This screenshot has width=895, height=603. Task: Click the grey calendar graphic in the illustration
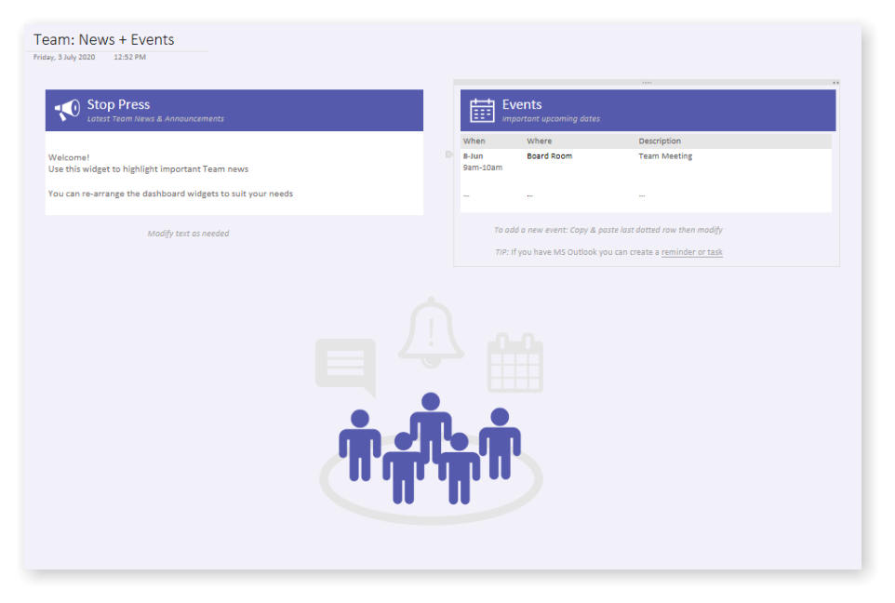(x=514, y=363)
